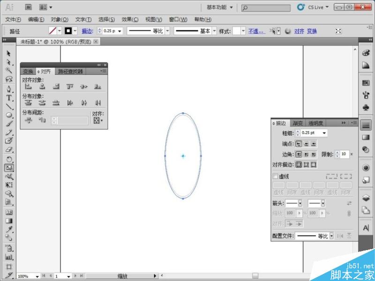The width and height of the screenshot is (375, 281).
Task: Pick the Magic Wand tool
Action: click(x=9, y=70)
